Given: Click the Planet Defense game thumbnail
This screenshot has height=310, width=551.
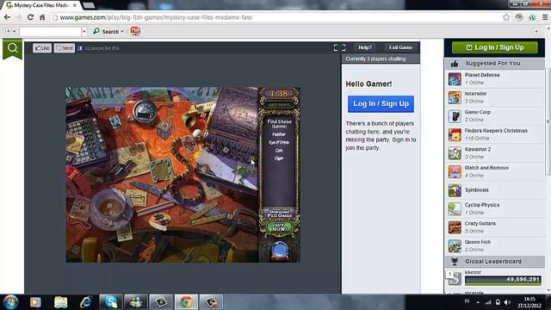Looking at the screenshot, I should tap(455, 79).
